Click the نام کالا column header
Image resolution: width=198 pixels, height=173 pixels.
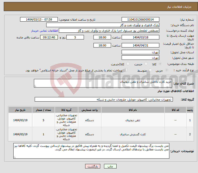tap(133, 110)
